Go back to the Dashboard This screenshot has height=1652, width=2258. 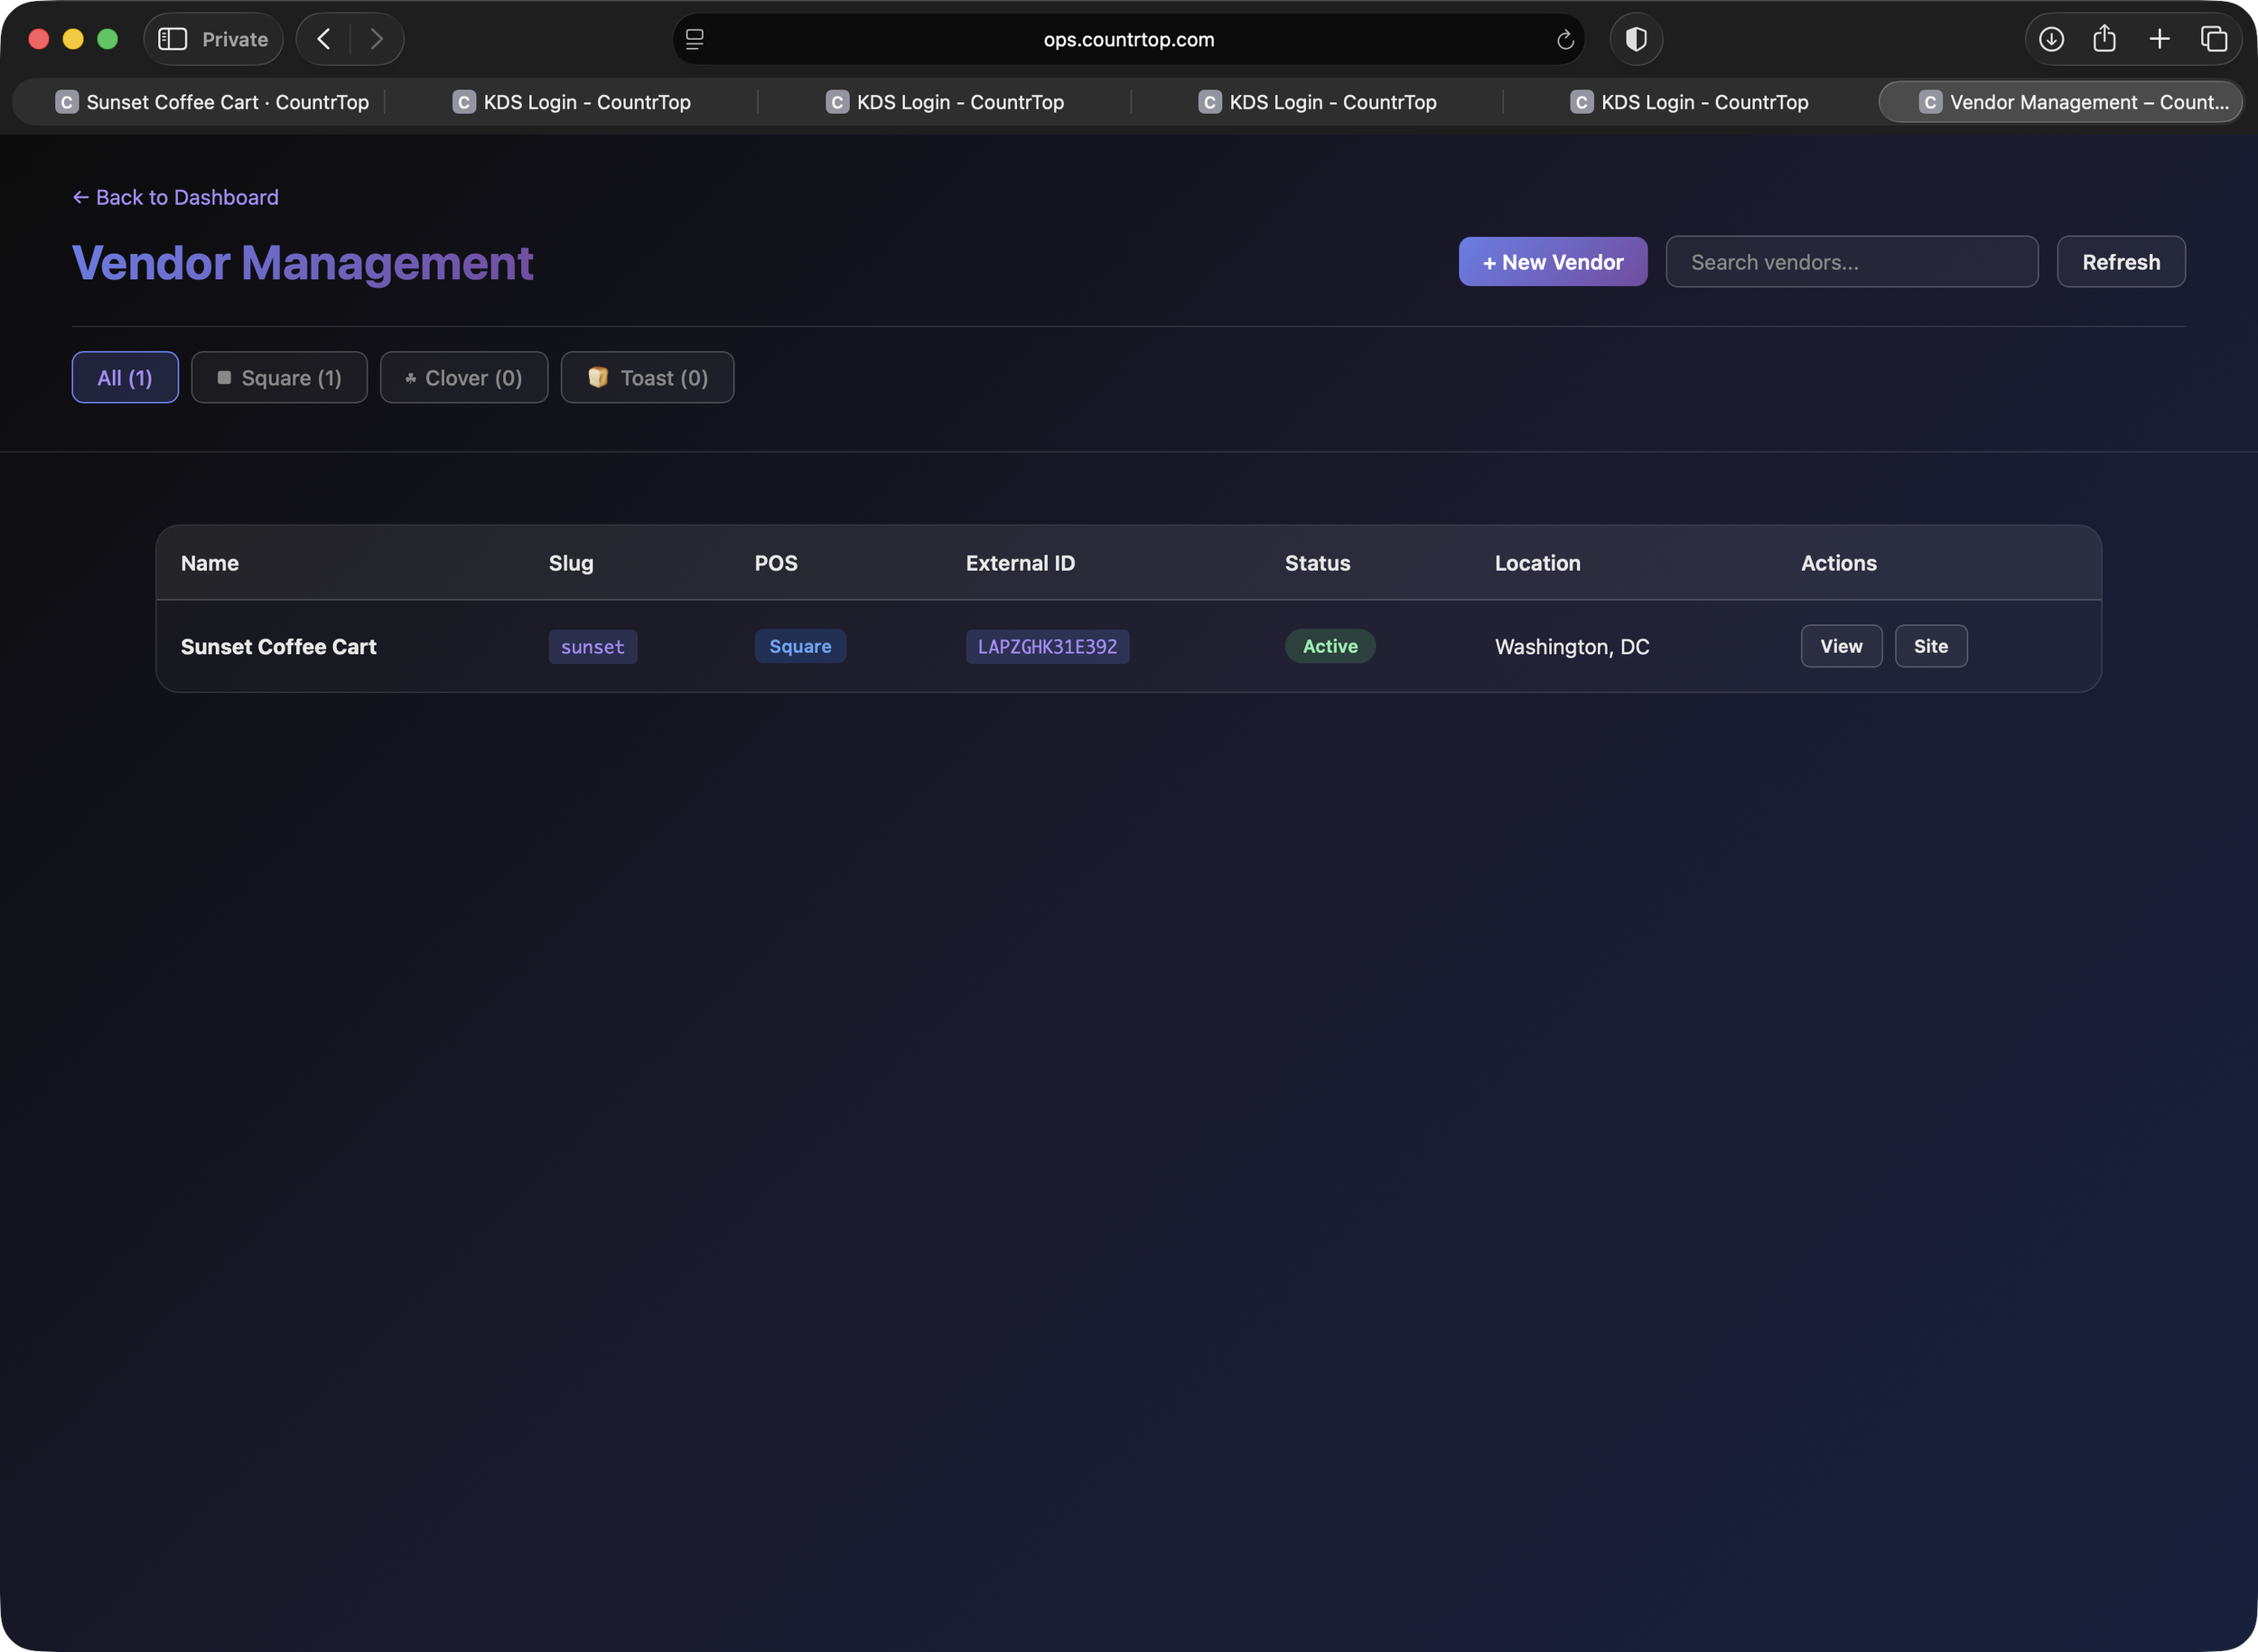[x=175, y=197]
